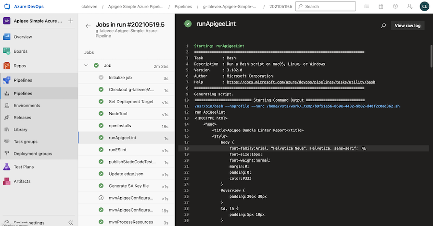Screen dimensions: 433x226
Task: Select the mvnApigeeConfigura step taking 18s
Action: pyautogui.click(x=127, y=210)
